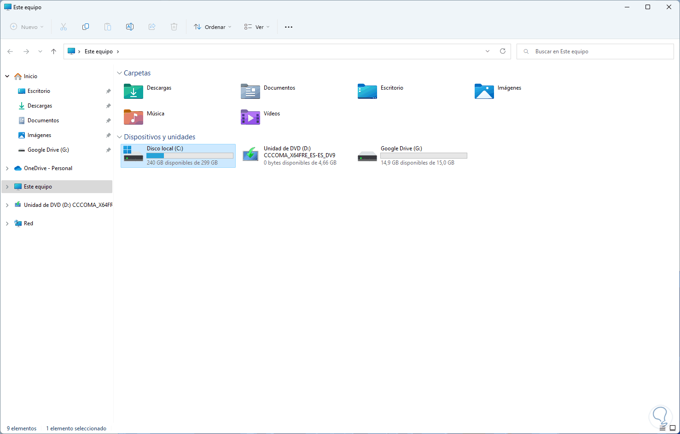Screen dimensions: 680x434
Task: Click the pin icon next to sidebar Descargas
Action: point(109,106)
